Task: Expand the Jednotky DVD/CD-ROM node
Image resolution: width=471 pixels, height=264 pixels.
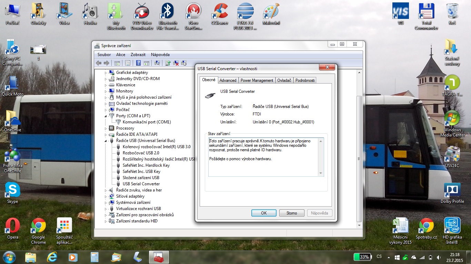Action: [x=106, y=79]
